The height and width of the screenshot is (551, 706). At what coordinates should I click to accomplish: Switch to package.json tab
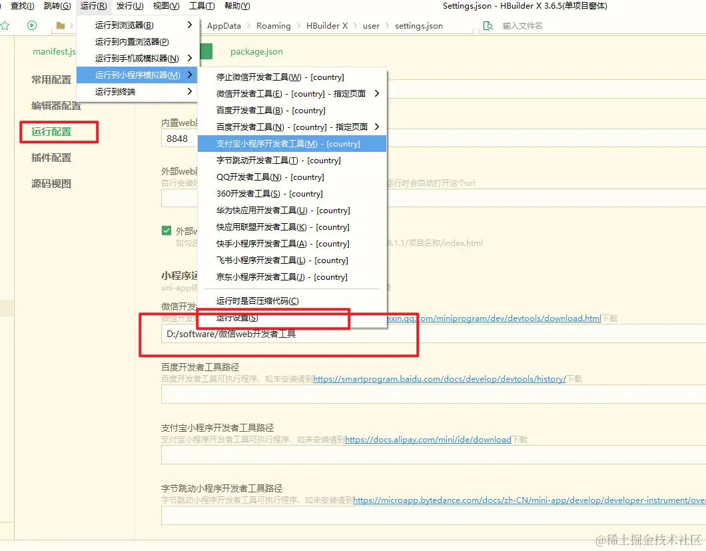click(256, 52)
